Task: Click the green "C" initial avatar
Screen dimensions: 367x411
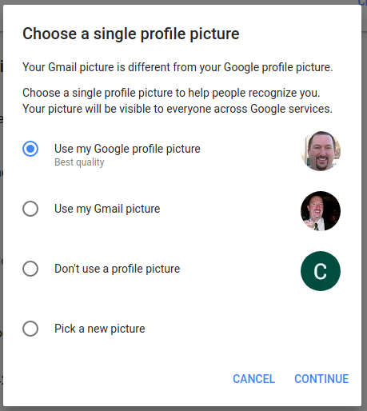Action: point(321,271)
